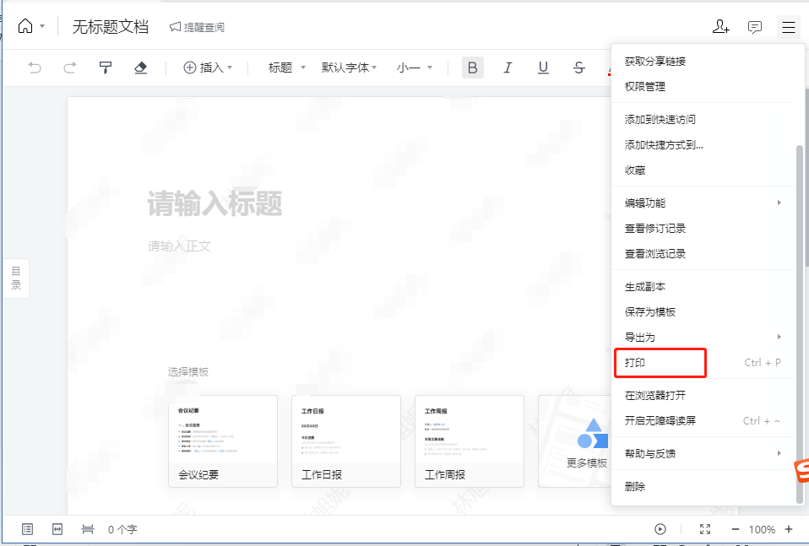
Task: Click the menu's vertical scrollbar
Action: pyautogui.click(x=800, y=324)
